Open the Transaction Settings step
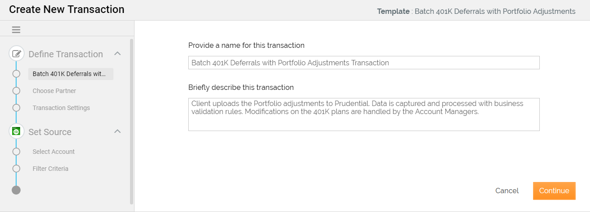This screenshot has height=212, width=590. [x=61, y=108]
